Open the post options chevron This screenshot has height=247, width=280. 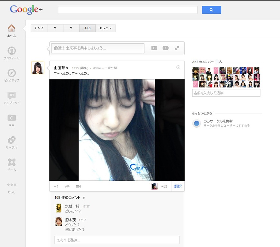[178, 67]
